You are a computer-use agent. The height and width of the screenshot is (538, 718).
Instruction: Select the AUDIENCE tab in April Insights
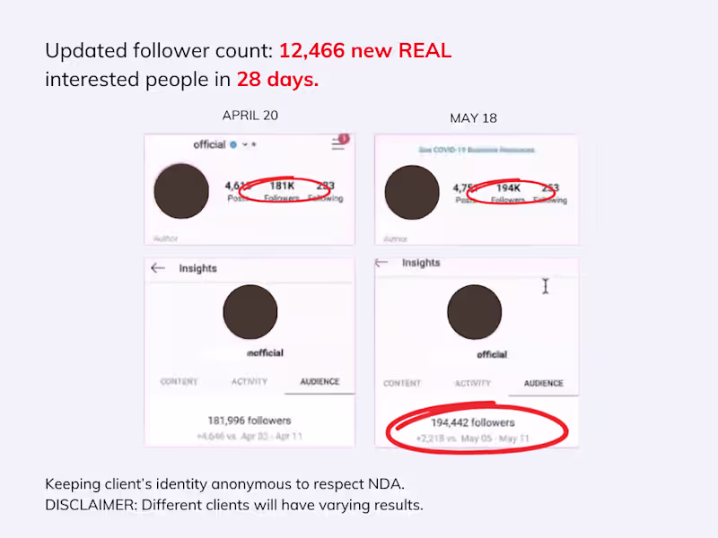pos(320,382)
